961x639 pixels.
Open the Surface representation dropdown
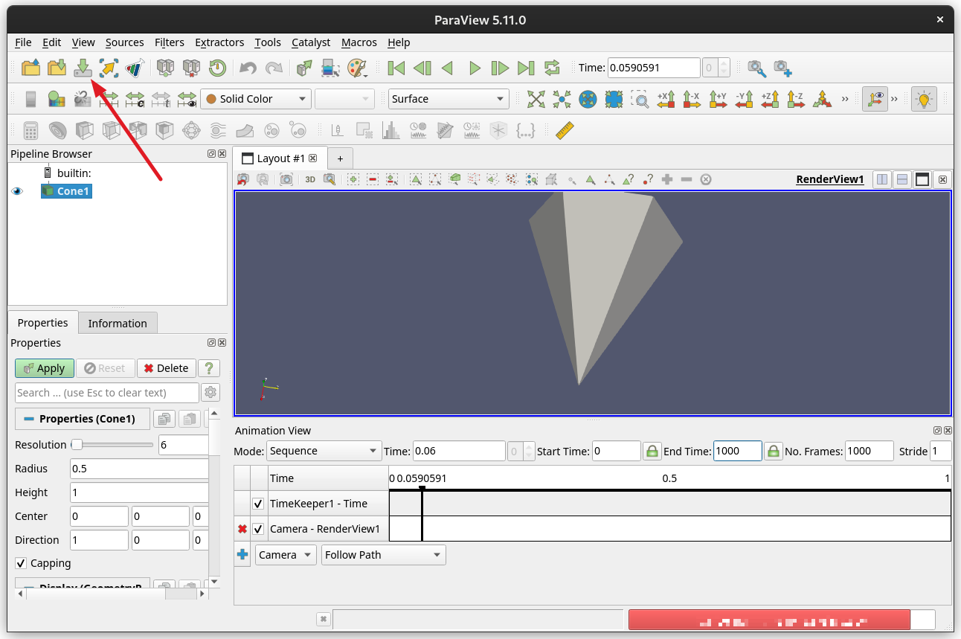tap(449, 99)
